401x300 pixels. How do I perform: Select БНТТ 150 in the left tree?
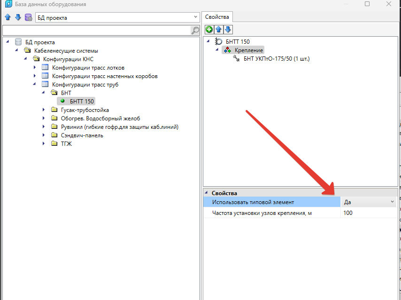click(82, 101)
